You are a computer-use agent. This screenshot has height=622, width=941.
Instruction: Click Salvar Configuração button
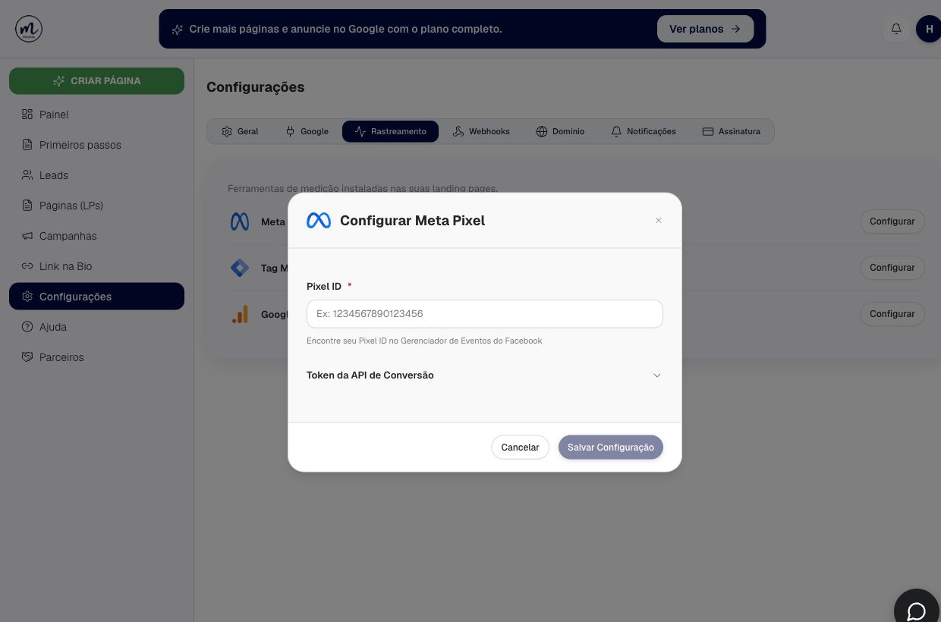(611, 448)
